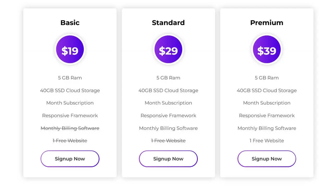Click the struck-through Monthly Billing Software on Basic
The width and height of the screenshot is (334, 188).
70,128
